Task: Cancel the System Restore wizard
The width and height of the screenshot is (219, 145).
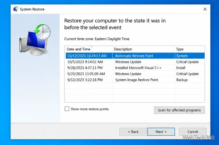Action: 193,132
